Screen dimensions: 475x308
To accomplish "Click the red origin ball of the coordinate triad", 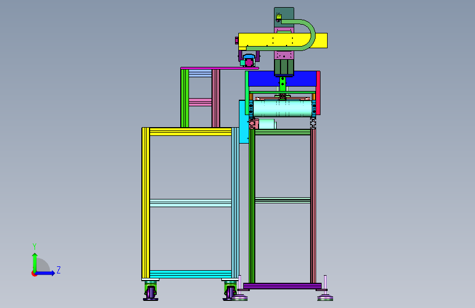I will coord(34,273).
